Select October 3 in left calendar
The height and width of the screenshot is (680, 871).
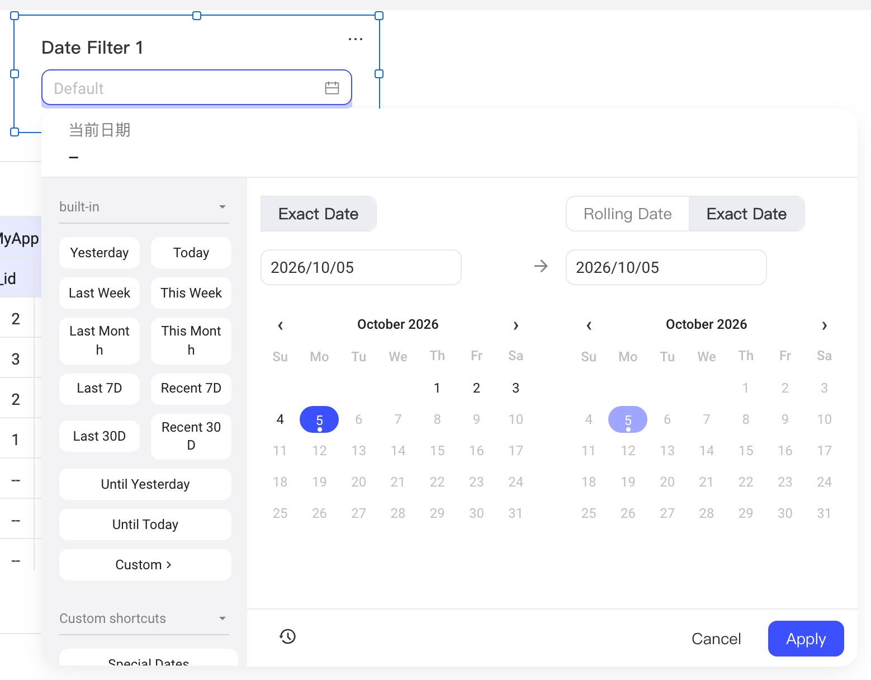[x=515, y=388]
